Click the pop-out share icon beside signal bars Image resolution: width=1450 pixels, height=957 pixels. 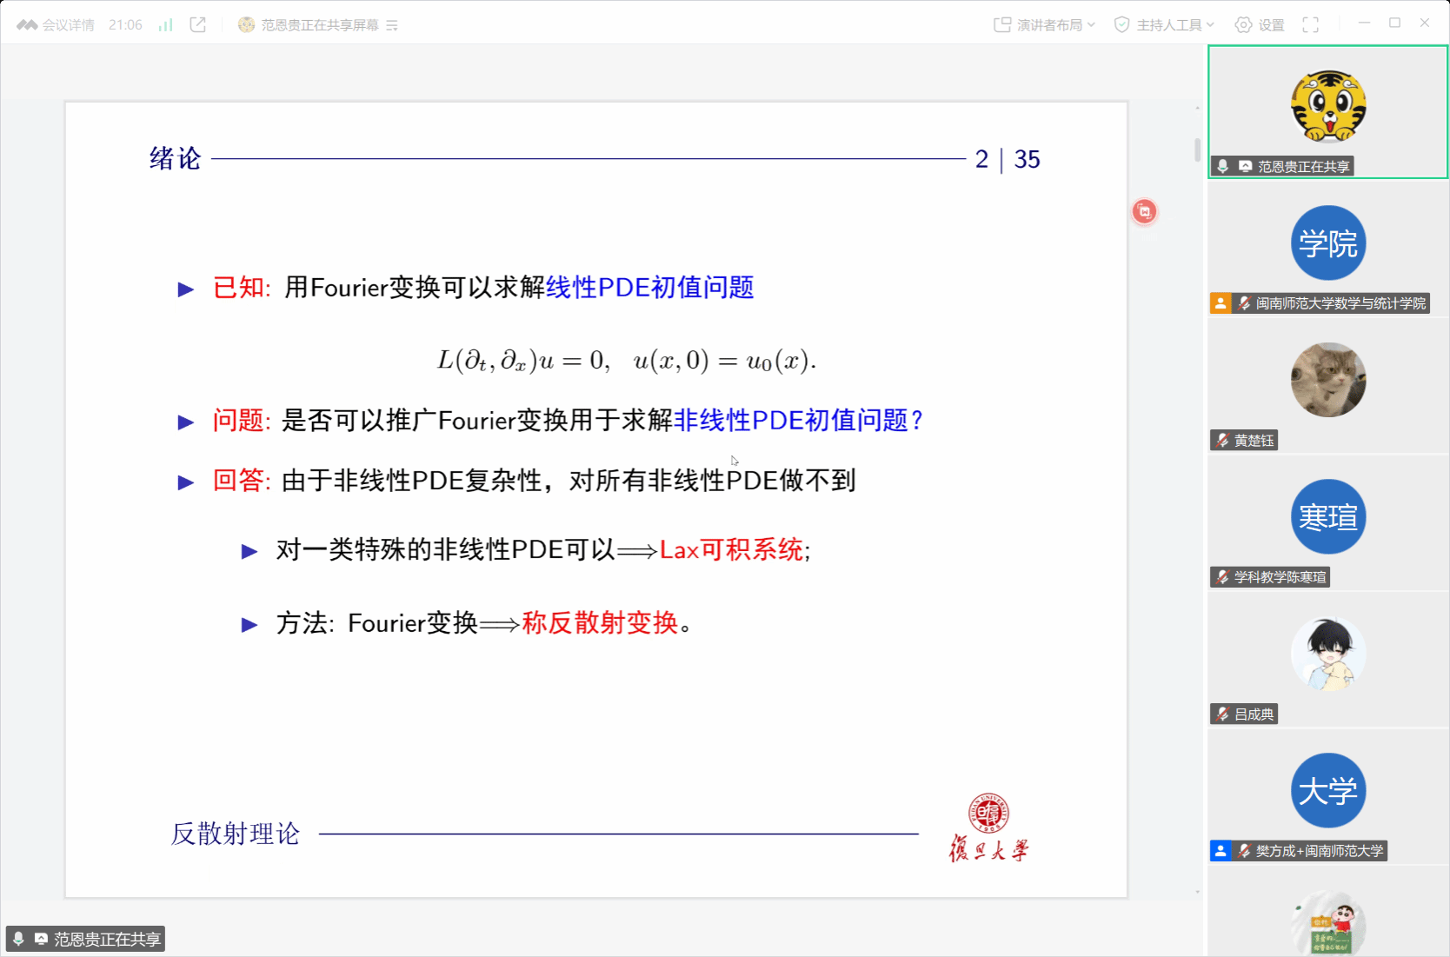click(x=198, y=25)
